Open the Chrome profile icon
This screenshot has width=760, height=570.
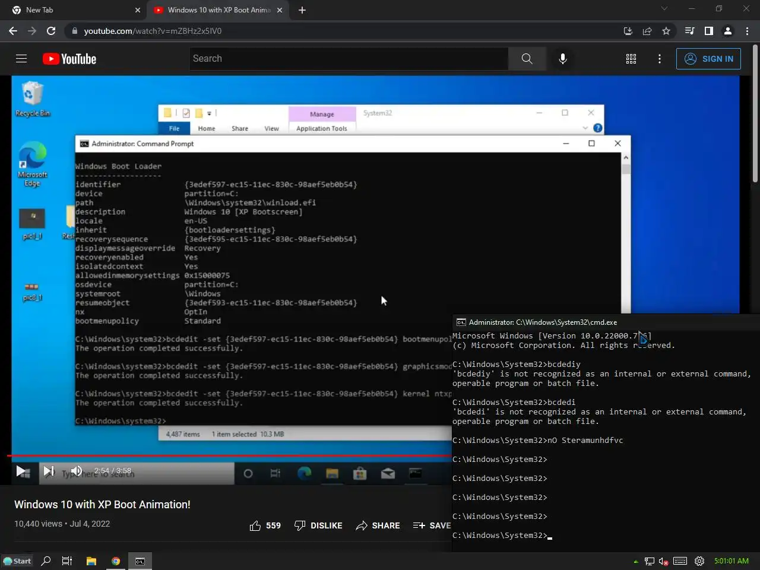[x=728, y=31]
